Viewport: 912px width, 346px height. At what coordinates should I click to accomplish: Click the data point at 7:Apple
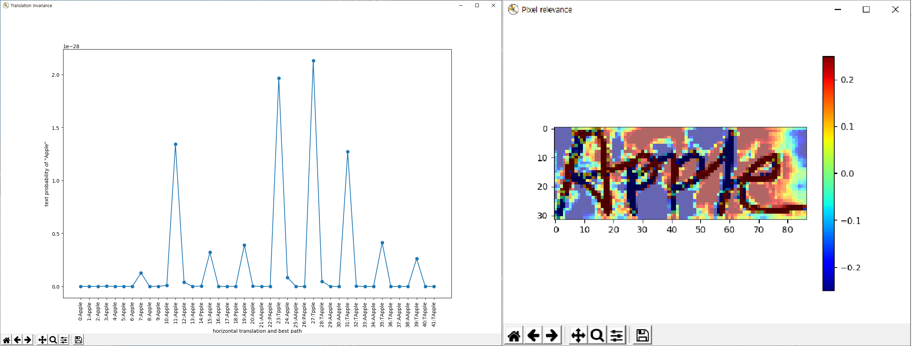pos(141,273)
